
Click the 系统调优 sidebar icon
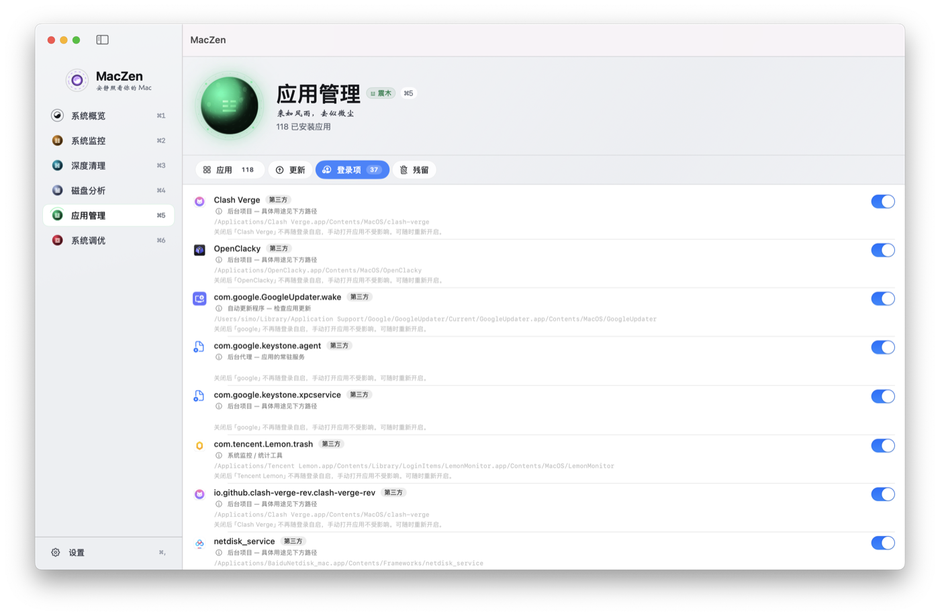pos(58,240)
